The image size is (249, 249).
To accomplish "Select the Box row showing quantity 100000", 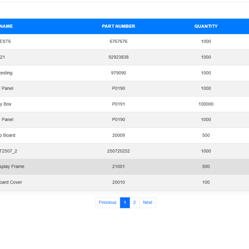I will (x=119, y=104).
